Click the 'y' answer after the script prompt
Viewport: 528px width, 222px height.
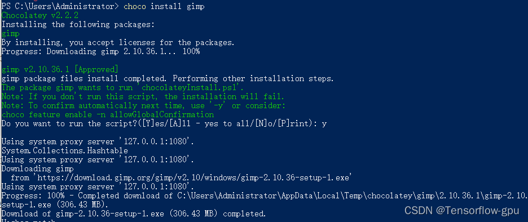324,124
